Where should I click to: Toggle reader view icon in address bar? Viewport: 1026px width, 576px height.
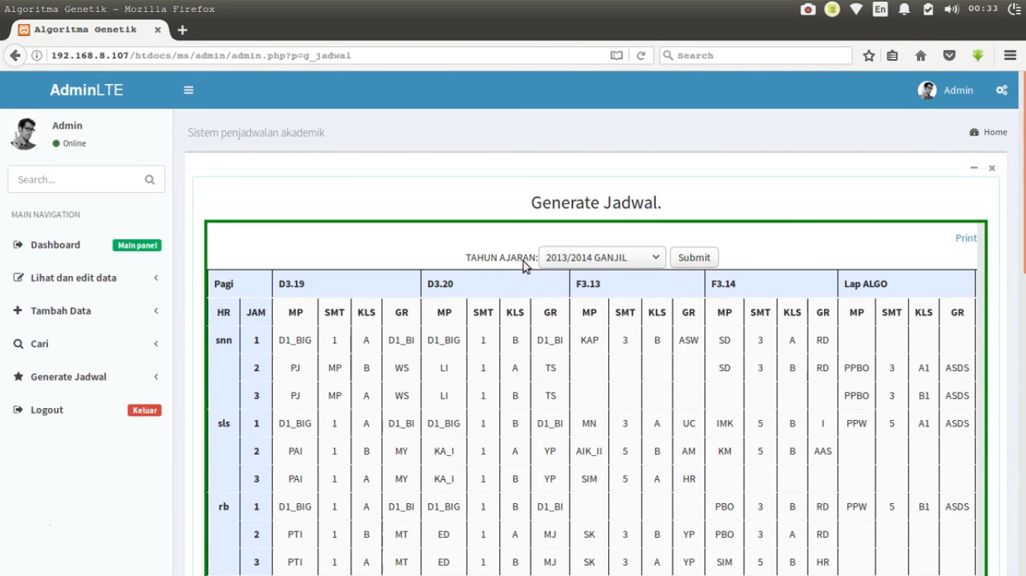pos(617,55)
